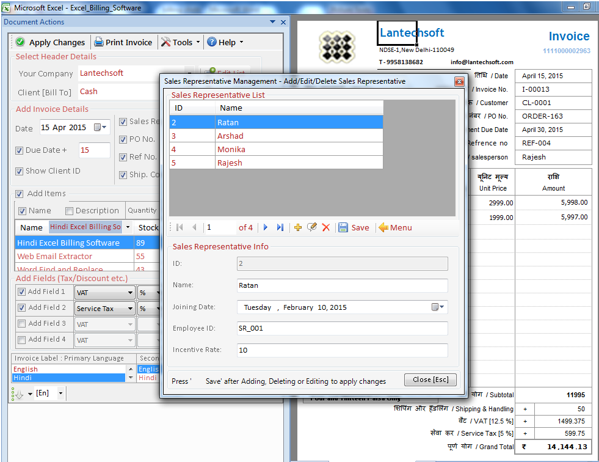This screenshot has height=462, width=599.
Task: Open the item Name combo box dropdown
Action: click(128, 227)
